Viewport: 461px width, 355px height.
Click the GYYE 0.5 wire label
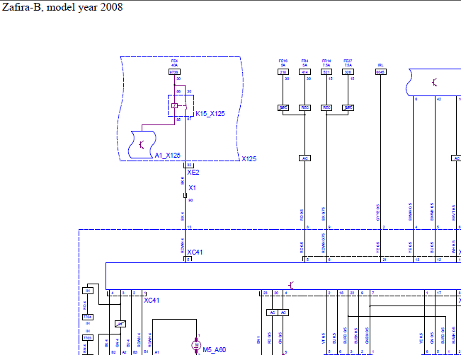[x=378, y=213]
